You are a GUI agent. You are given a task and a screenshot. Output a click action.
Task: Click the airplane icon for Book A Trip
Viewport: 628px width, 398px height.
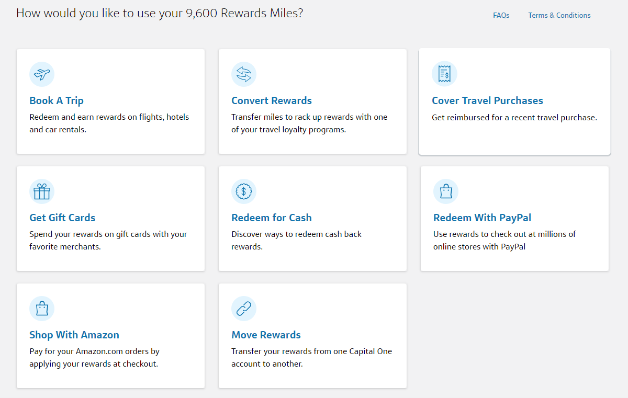point(42,74)
